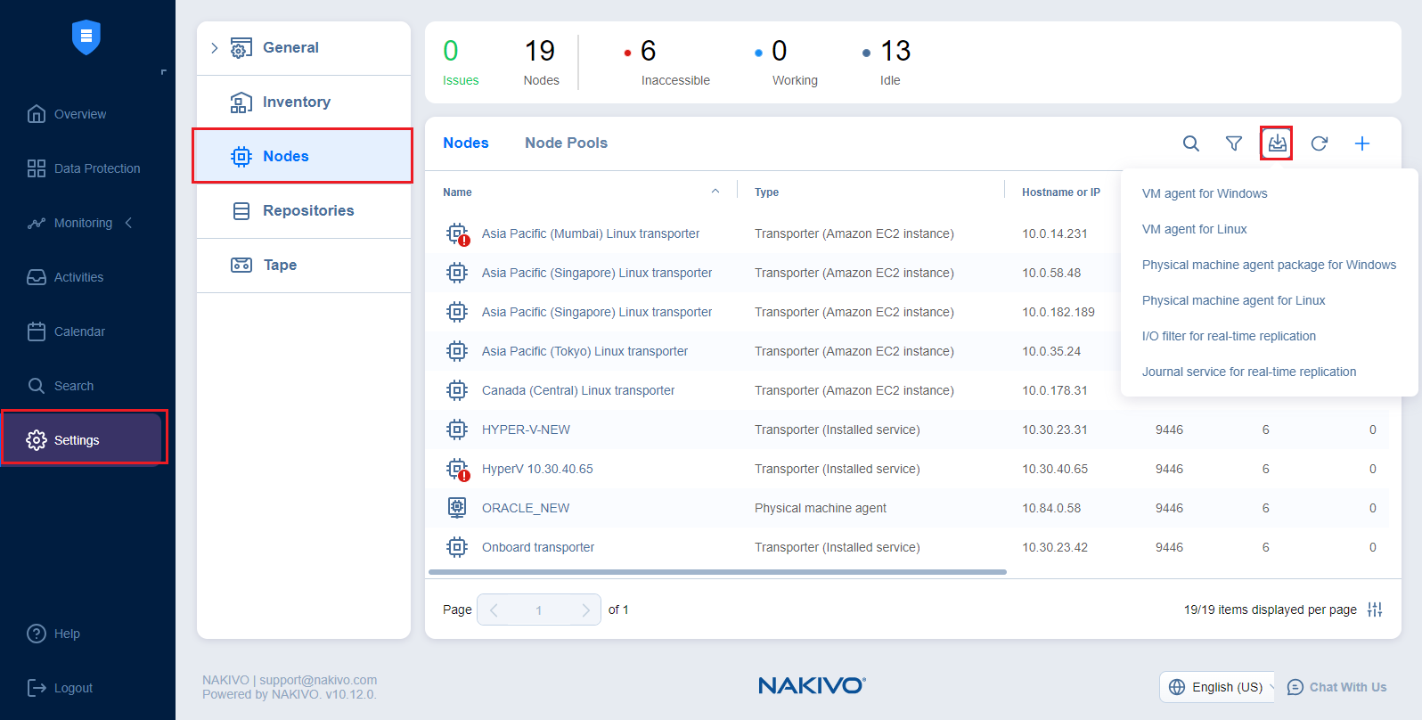This screenshot has width=1422, height=720.
Task: Choose Physical machine agent for Linux
Action: pos(1233,300)
